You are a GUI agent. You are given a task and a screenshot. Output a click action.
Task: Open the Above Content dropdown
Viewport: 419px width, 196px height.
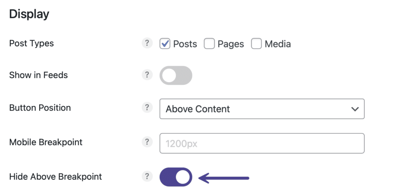pos(262,109)
